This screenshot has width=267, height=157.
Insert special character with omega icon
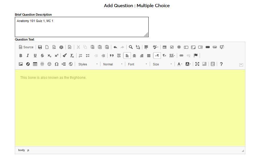(x=56, y=64)
